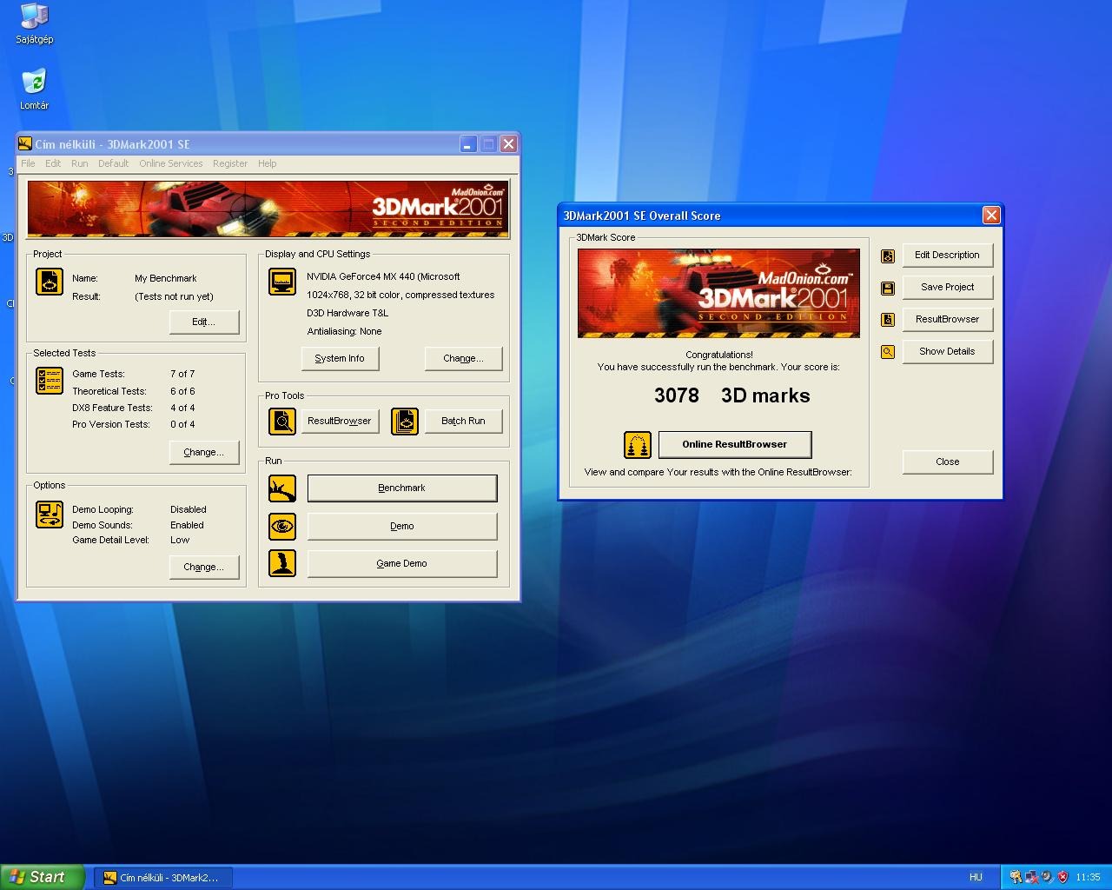The image size is (1112, 890).
Task: Click the ResultBrowser icon in score dialog
Action: pos(888,320)
